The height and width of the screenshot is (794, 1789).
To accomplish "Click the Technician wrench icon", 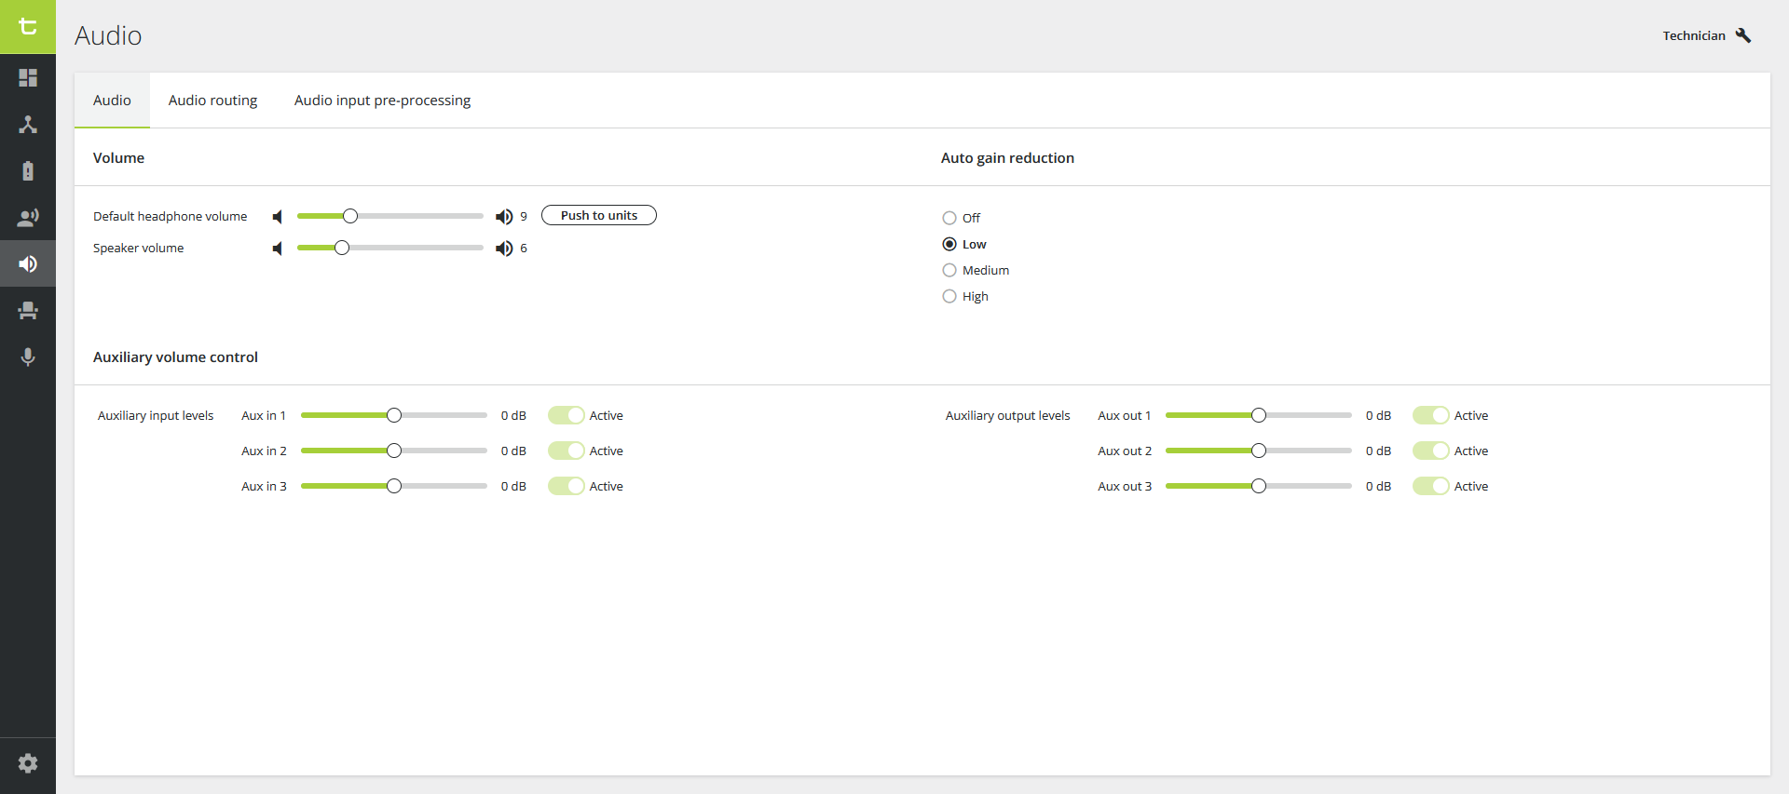I will [x=1743, y=35].
